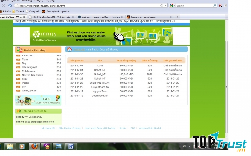
Task: Open Microsoft Word from the taskbar
Action: 70,146
